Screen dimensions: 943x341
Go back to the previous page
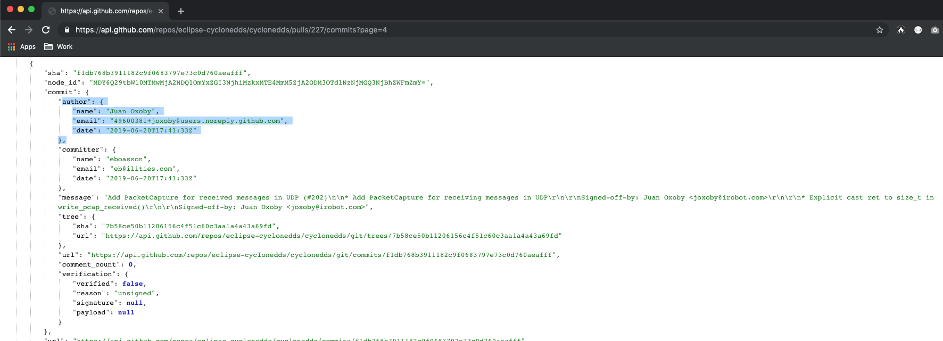(12, 30)
